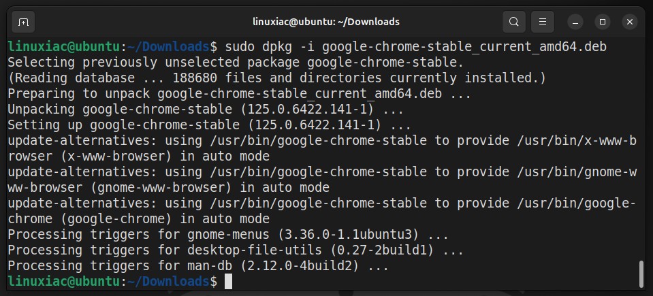The image size is (653, 296).
Task: Maximize the terminal window
Action: (602, 22)
